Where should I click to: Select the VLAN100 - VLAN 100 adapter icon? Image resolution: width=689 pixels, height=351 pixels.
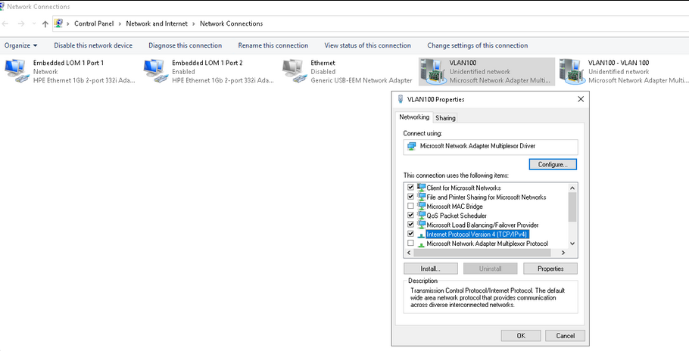[571, 71]
